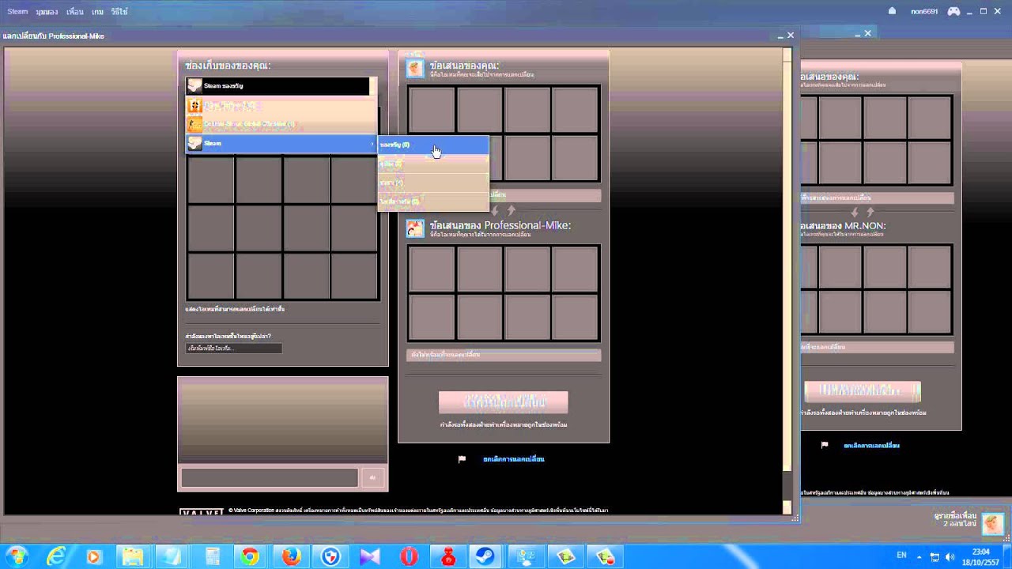Click the friend avatar in bottom-right corner
1012x569 pixels.
tap(992, 522)
